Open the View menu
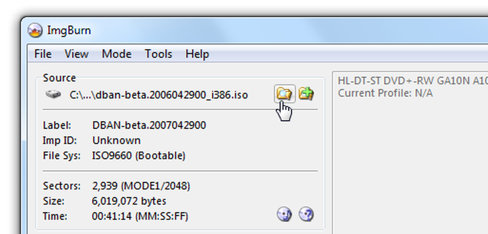The width and height of the screenshot is (488, 234). [x=76, y=54]
